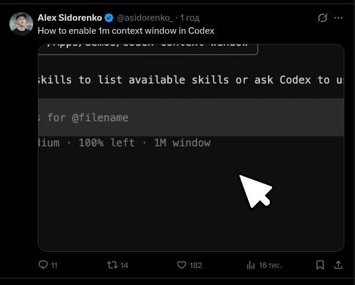Viewport: 355px width, 285px height.
Task: Open view analytics bar chart icon
Action: coord(250,265)
